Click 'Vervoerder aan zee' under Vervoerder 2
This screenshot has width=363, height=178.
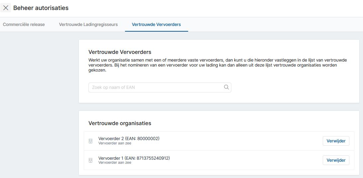click(x=115, y=143)
